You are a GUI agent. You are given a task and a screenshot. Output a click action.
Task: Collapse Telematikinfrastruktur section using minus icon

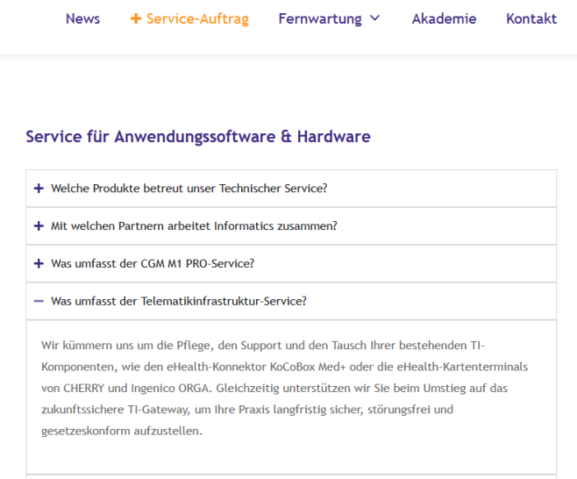point(39,301)
